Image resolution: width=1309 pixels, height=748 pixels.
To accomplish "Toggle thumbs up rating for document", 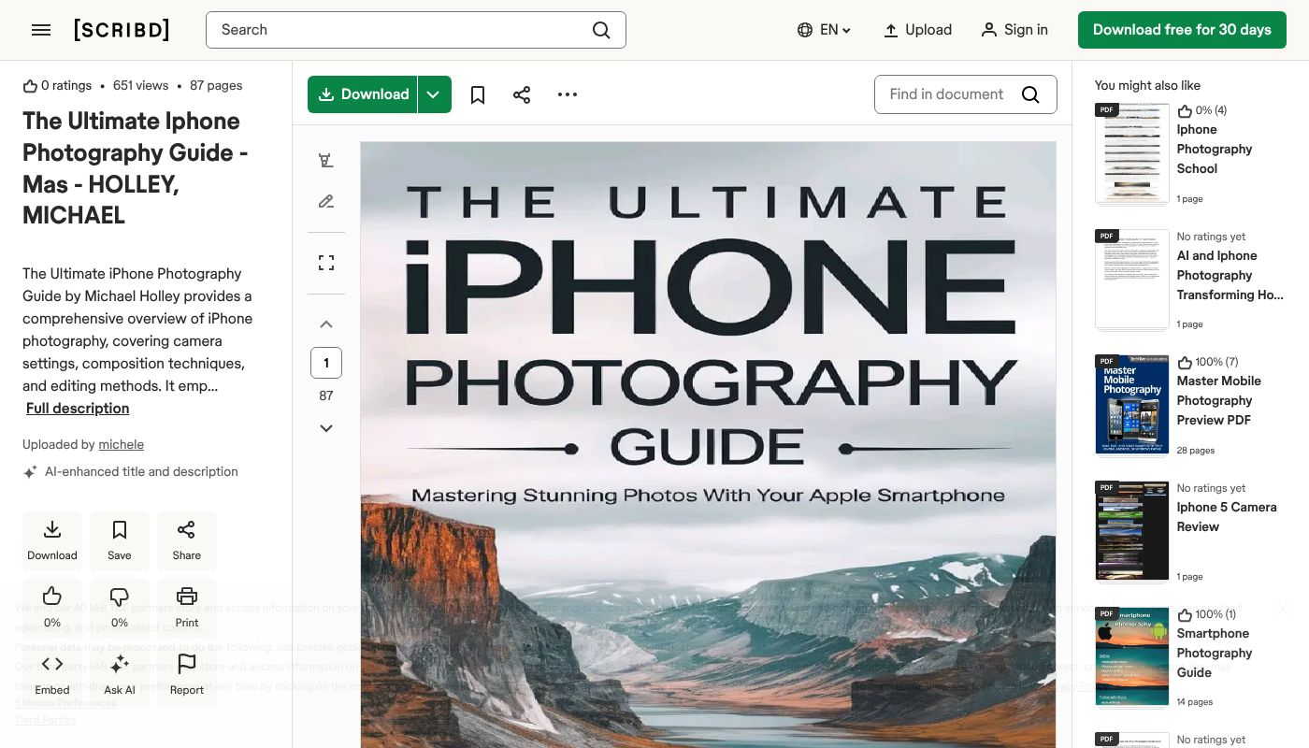I will click(52, 608).
